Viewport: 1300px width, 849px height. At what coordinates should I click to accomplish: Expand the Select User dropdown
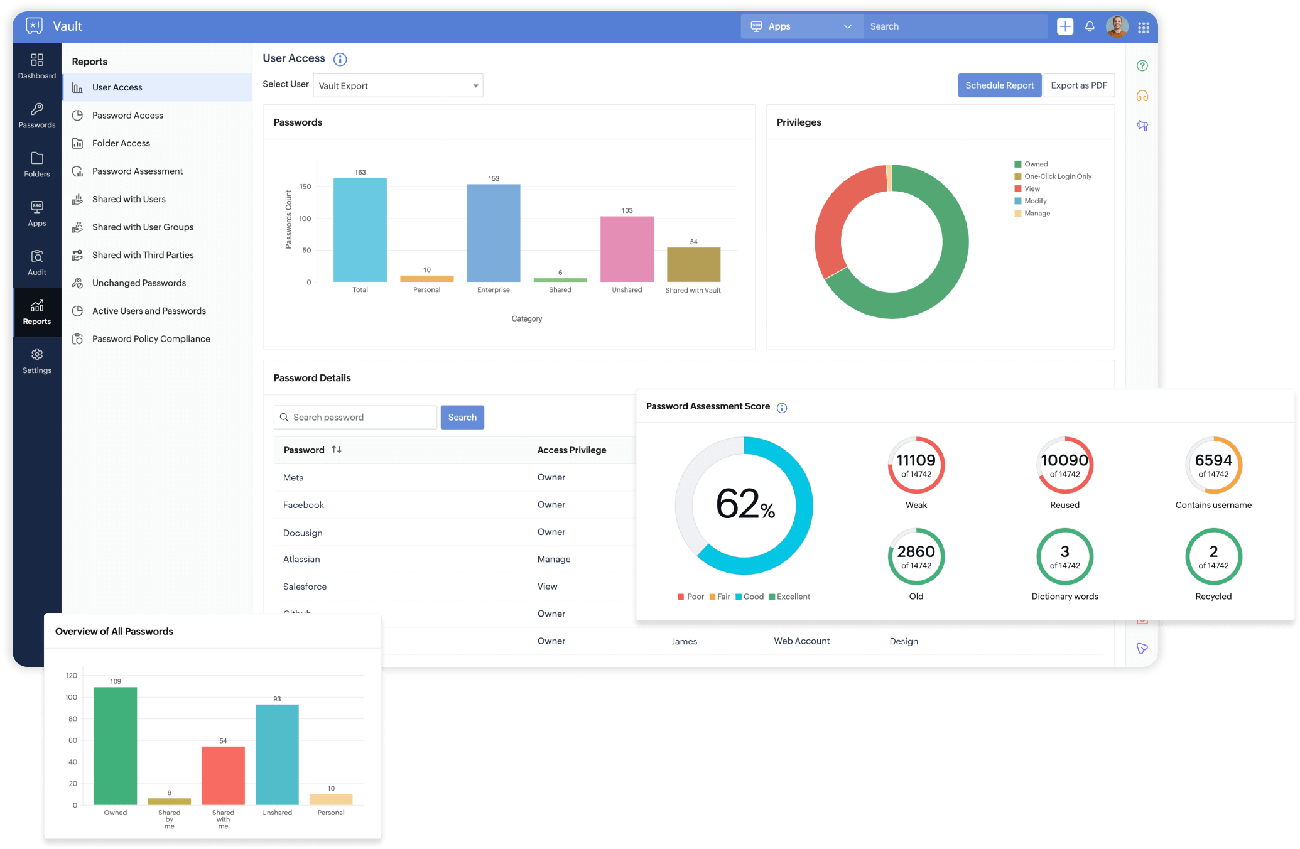(x=398, y=86)
